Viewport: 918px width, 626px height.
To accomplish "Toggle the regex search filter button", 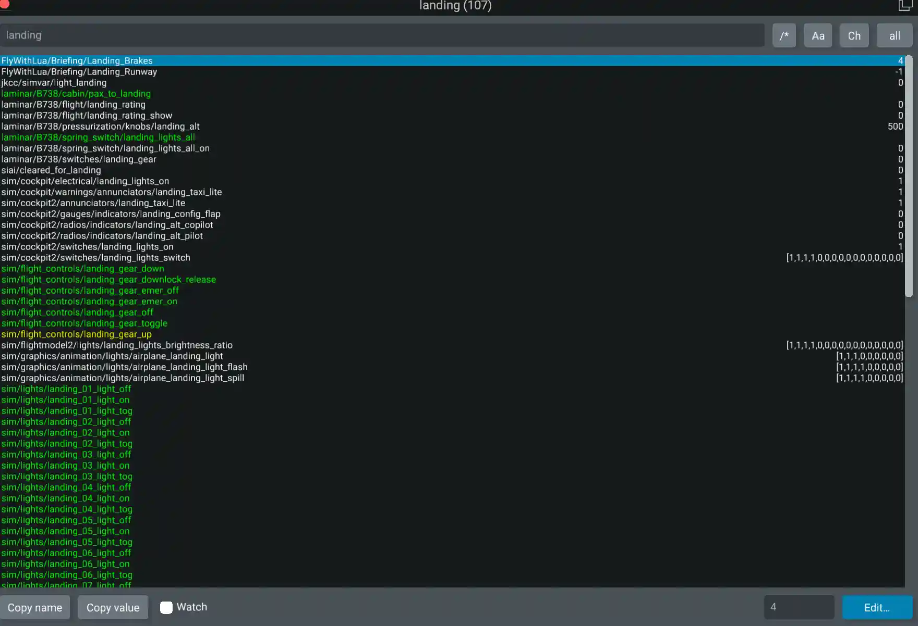I will tap(784, 35).
